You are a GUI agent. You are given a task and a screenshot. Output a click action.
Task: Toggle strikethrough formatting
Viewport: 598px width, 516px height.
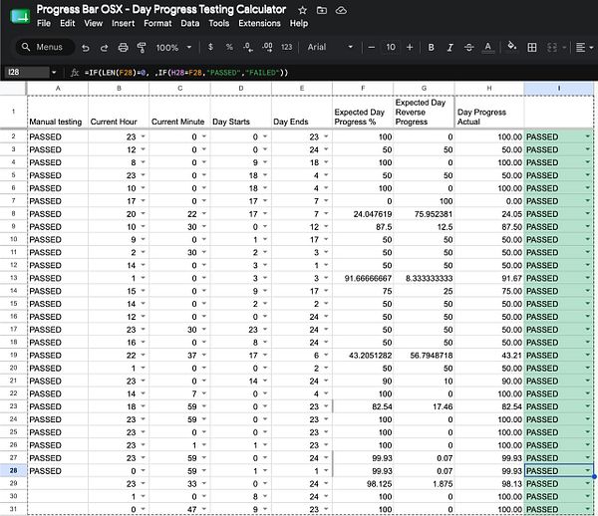[468, 47]
